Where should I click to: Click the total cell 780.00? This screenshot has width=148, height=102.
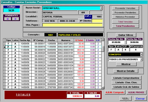click(x=79, y=65)
